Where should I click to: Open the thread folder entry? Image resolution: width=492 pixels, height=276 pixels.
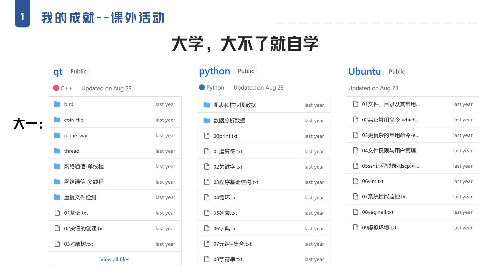click(x=72, y=151)
